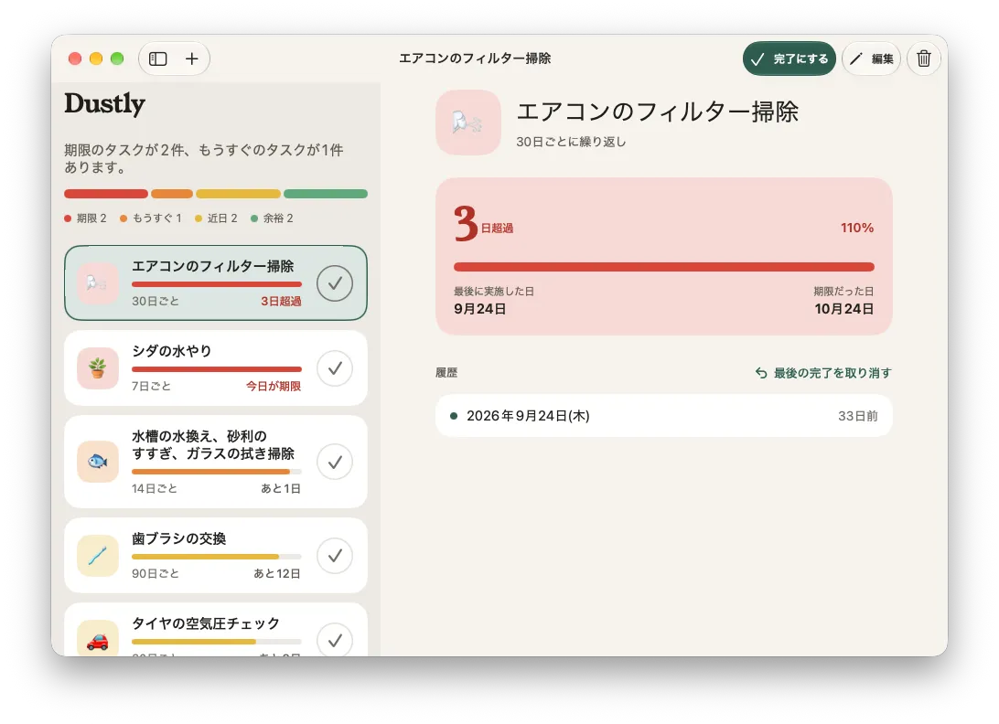Image resolution: width=999 pixels, height=724 pixels.
Task: Click the 今日が期限 status label
Action: point(274,386)
